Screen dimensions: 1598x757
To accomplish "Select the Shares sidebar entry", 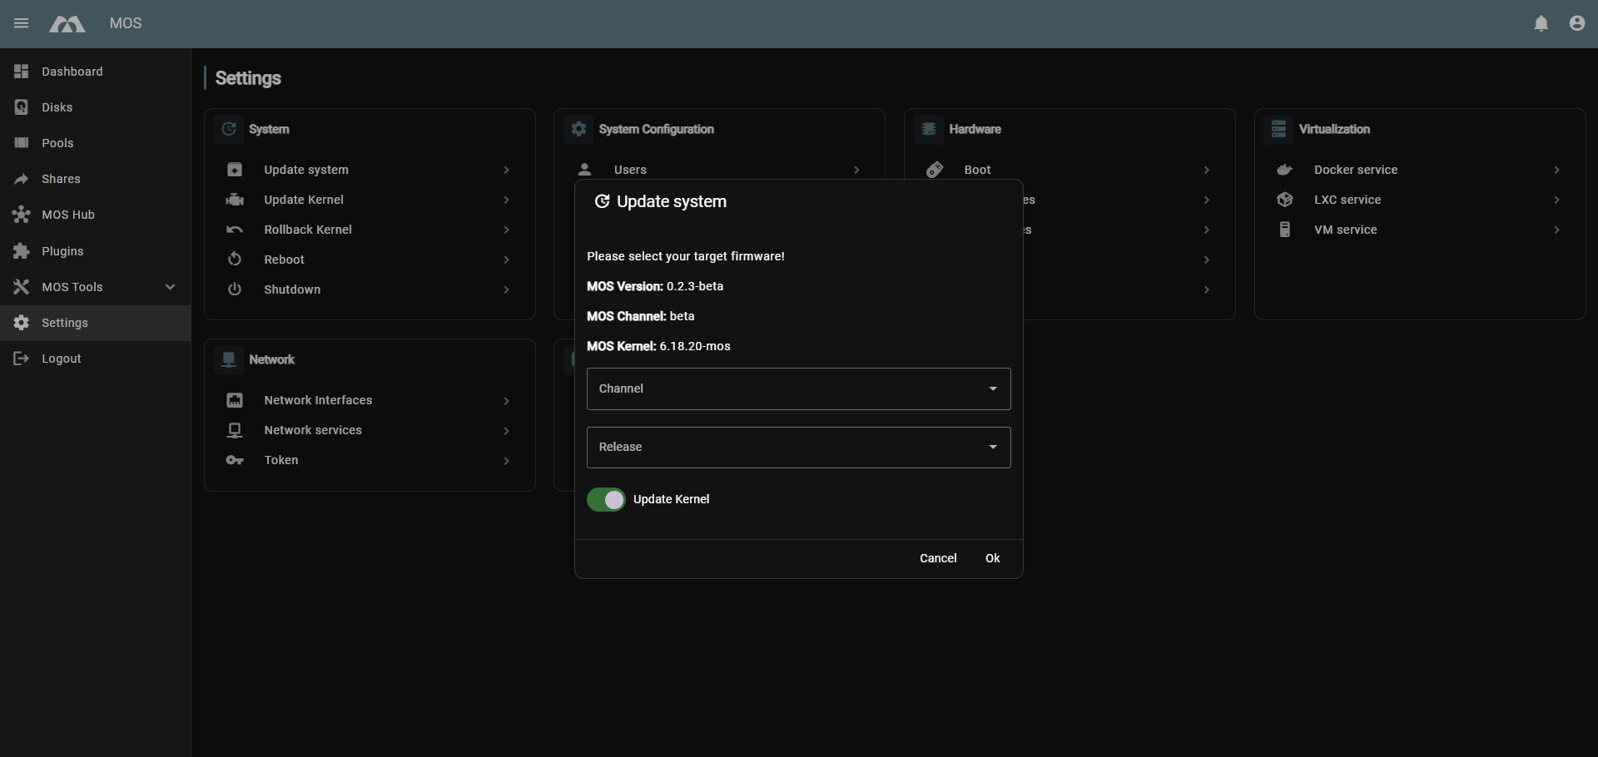I will click(61, 179).
